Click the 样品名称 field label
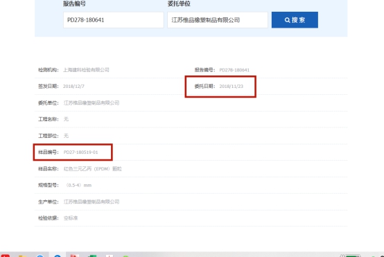This screenshot has height=257, width=384. [x=49, y=169]
